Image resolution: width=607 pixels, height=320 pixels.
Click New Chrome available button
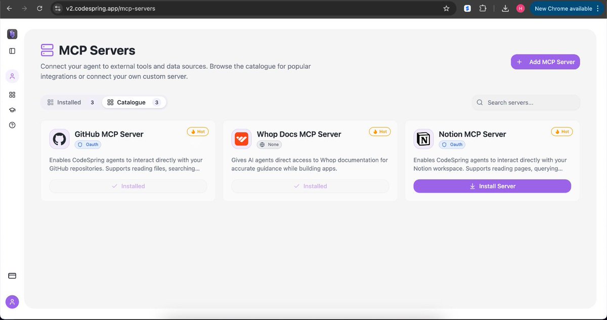[x=567, y=9]
